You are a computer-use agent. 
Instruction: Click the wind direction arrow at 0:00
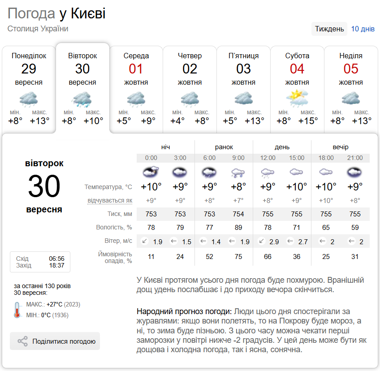[x=145, y=242]
